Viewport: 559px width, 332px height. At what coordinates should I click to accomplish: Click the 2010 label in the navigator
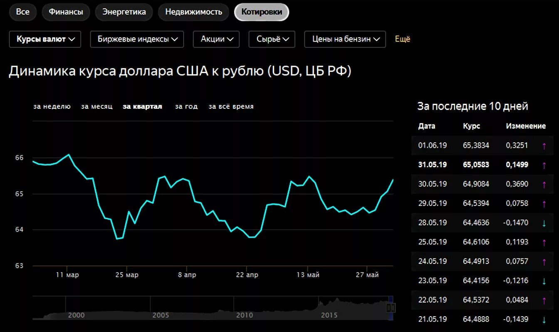(x=245, y=315)
